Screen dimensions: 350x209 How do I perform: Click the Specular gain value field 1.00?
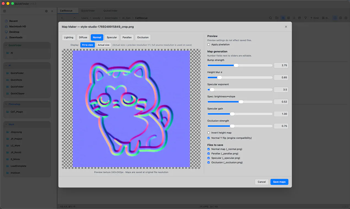[281, 114]
